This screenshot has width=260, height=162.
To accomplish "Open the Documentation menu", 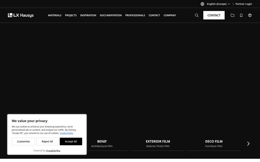I will (x=110, y=15).
